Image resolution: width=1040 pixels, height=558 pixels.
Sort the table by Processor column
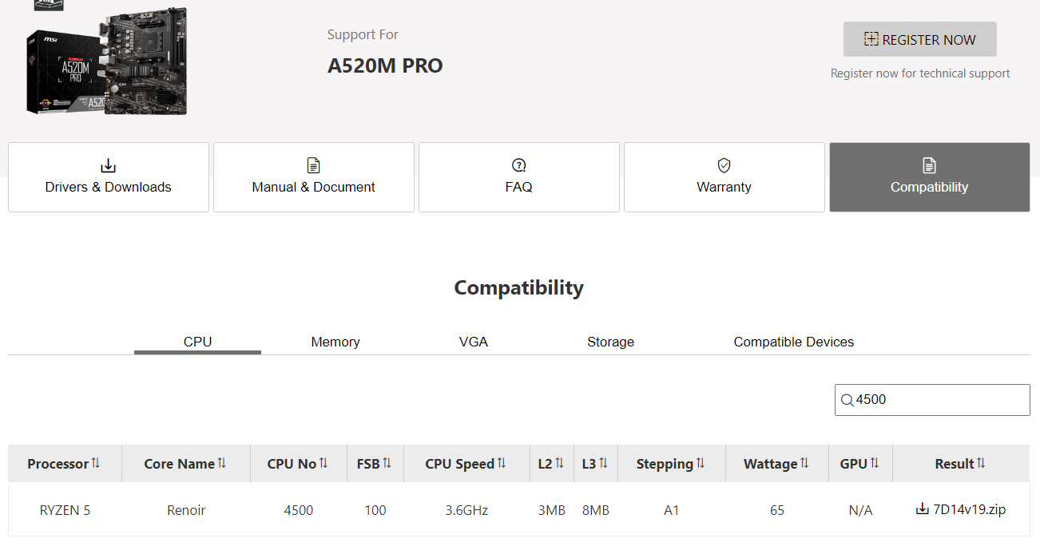pos(96,463)
